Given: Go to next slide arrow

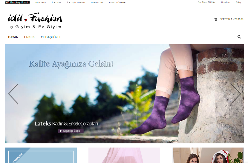Looking at the screenshot, I should point(236,94).
